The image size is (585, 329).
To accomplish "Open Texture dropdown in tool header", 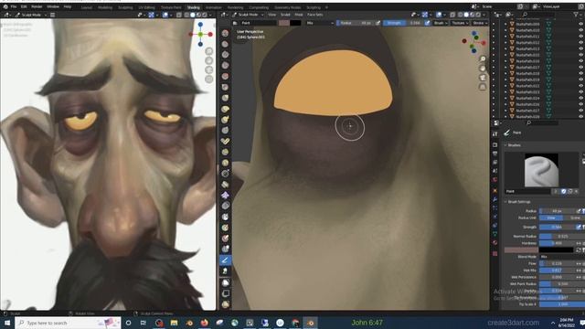I will tap(460, 23).
